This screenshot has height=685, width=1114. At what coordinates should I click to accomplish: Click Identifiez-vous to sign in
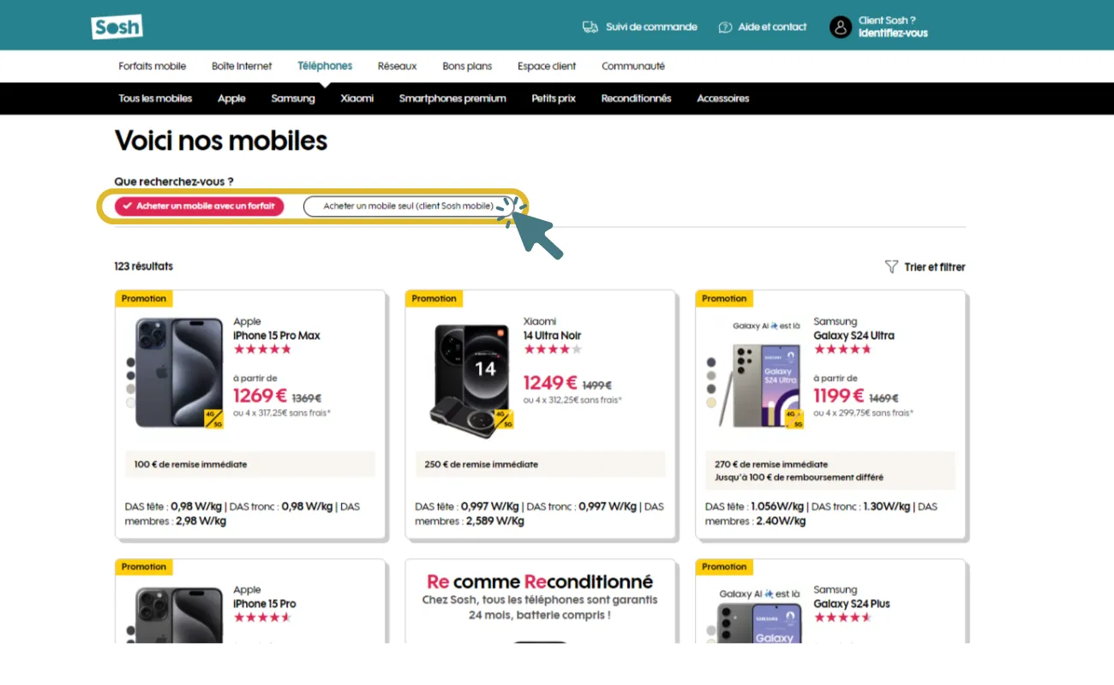893,33
